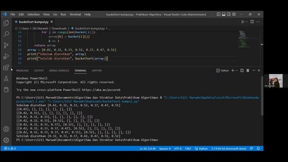Image resolution: width=288 pixels, height=162 pixels.
Task: Switch to the Debug Console tab
Action: pos(59,71)
